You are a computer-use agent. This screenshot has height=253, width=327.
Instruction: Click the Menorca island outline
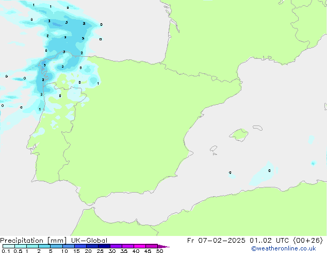pyautogui.click(x=258, y=128)
